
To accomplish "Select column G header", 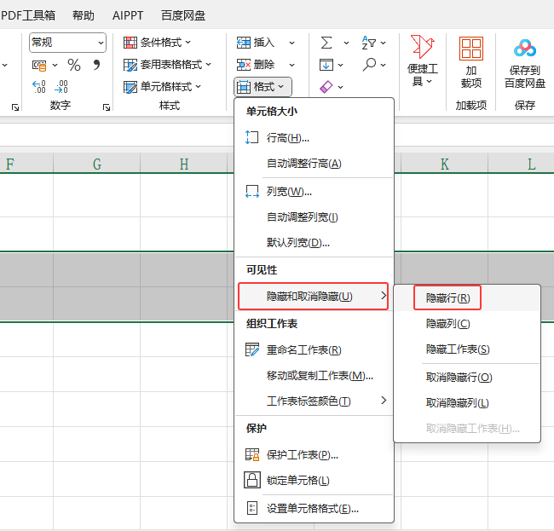I will click(x=97, y=164).
